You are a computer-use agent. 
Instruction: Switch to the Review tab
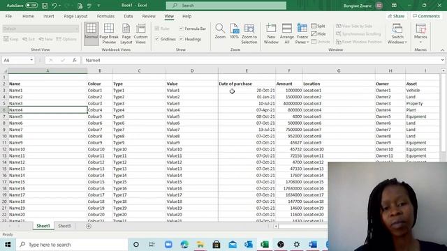click(x=149, y=16)
